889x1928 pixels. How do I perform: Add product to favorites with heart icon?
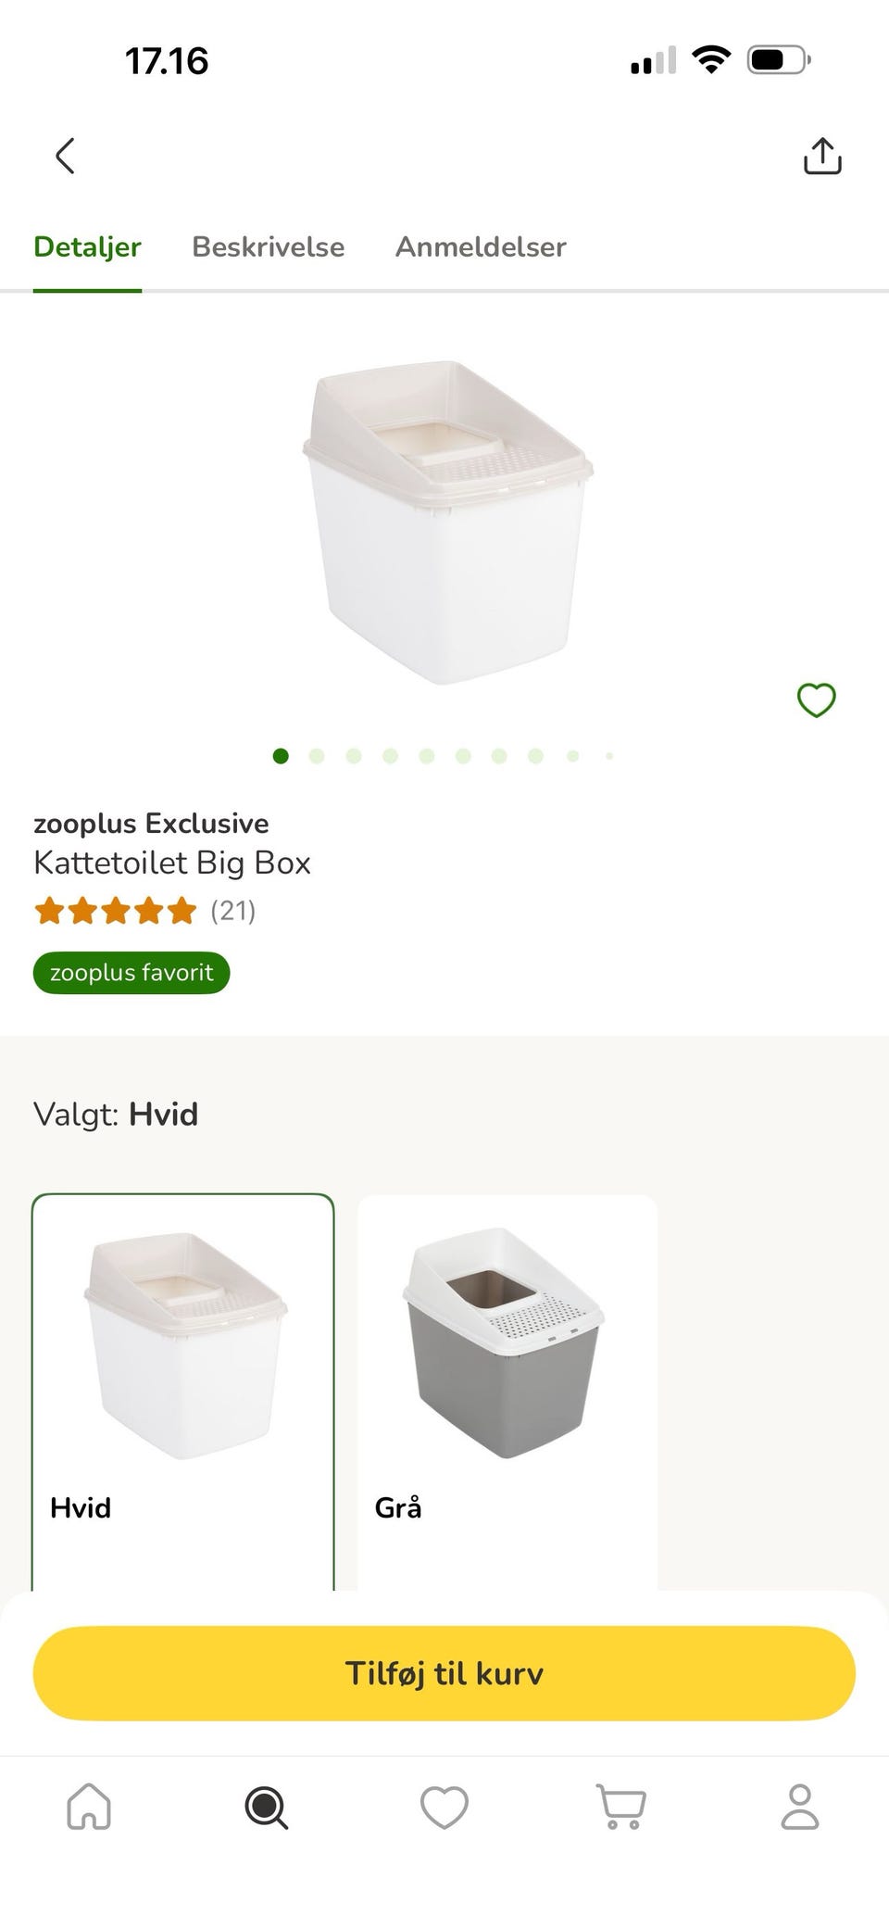816,699
